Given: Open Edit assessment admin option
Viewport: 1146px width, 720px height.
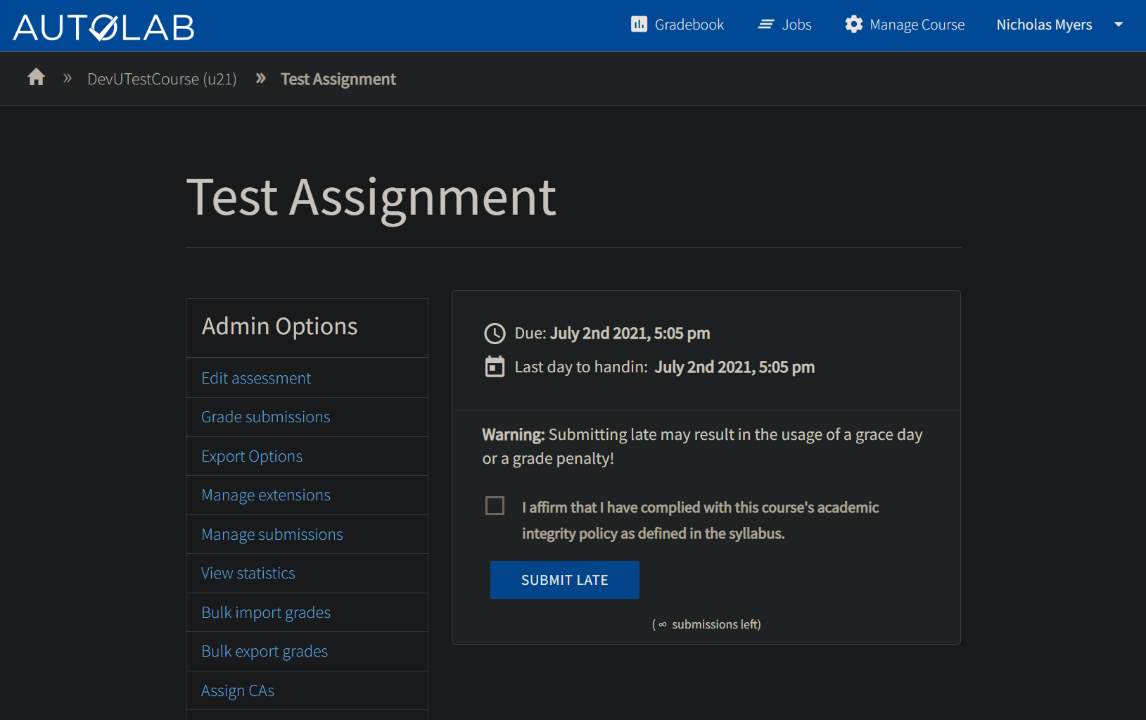Looking at the screenshot, I should pos(256,378).
